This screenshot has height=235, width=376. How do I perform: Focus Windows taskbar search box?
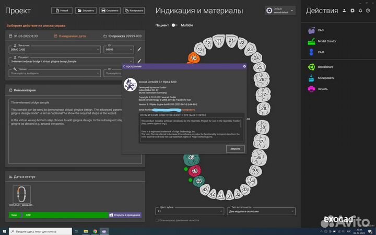pos(41,231)
